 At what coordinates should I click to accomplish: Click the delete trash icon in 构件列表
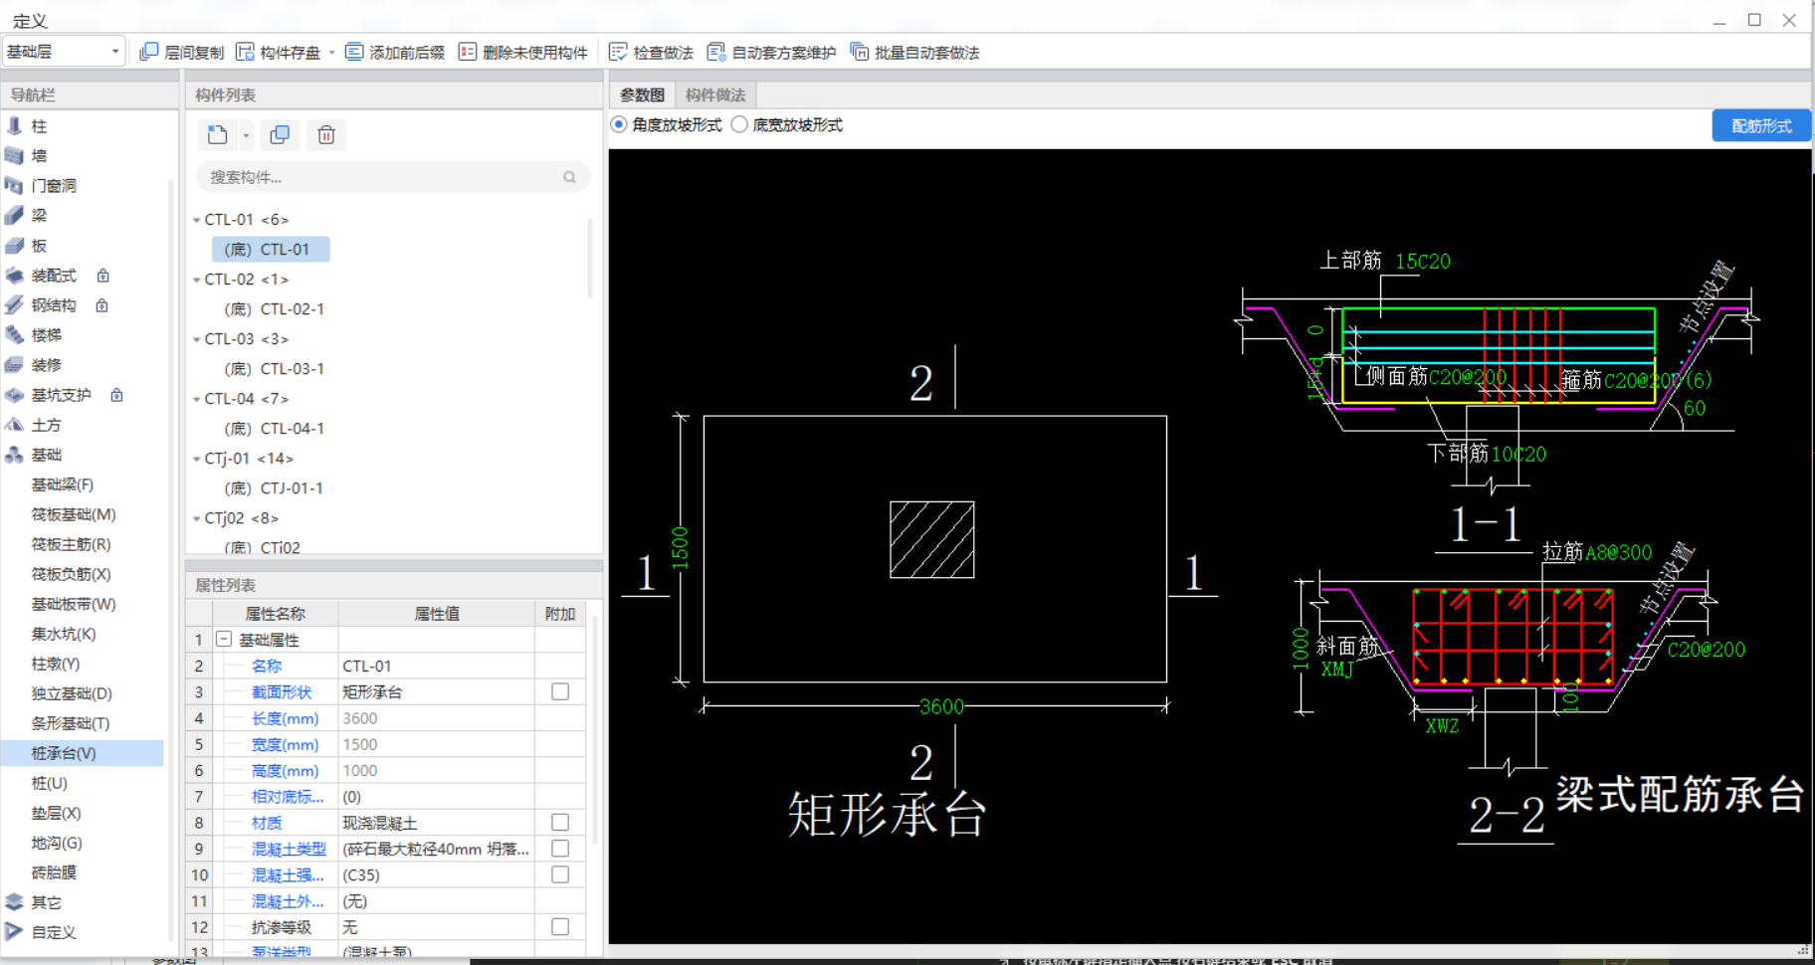pyautogui.click(x=326, y=134)
